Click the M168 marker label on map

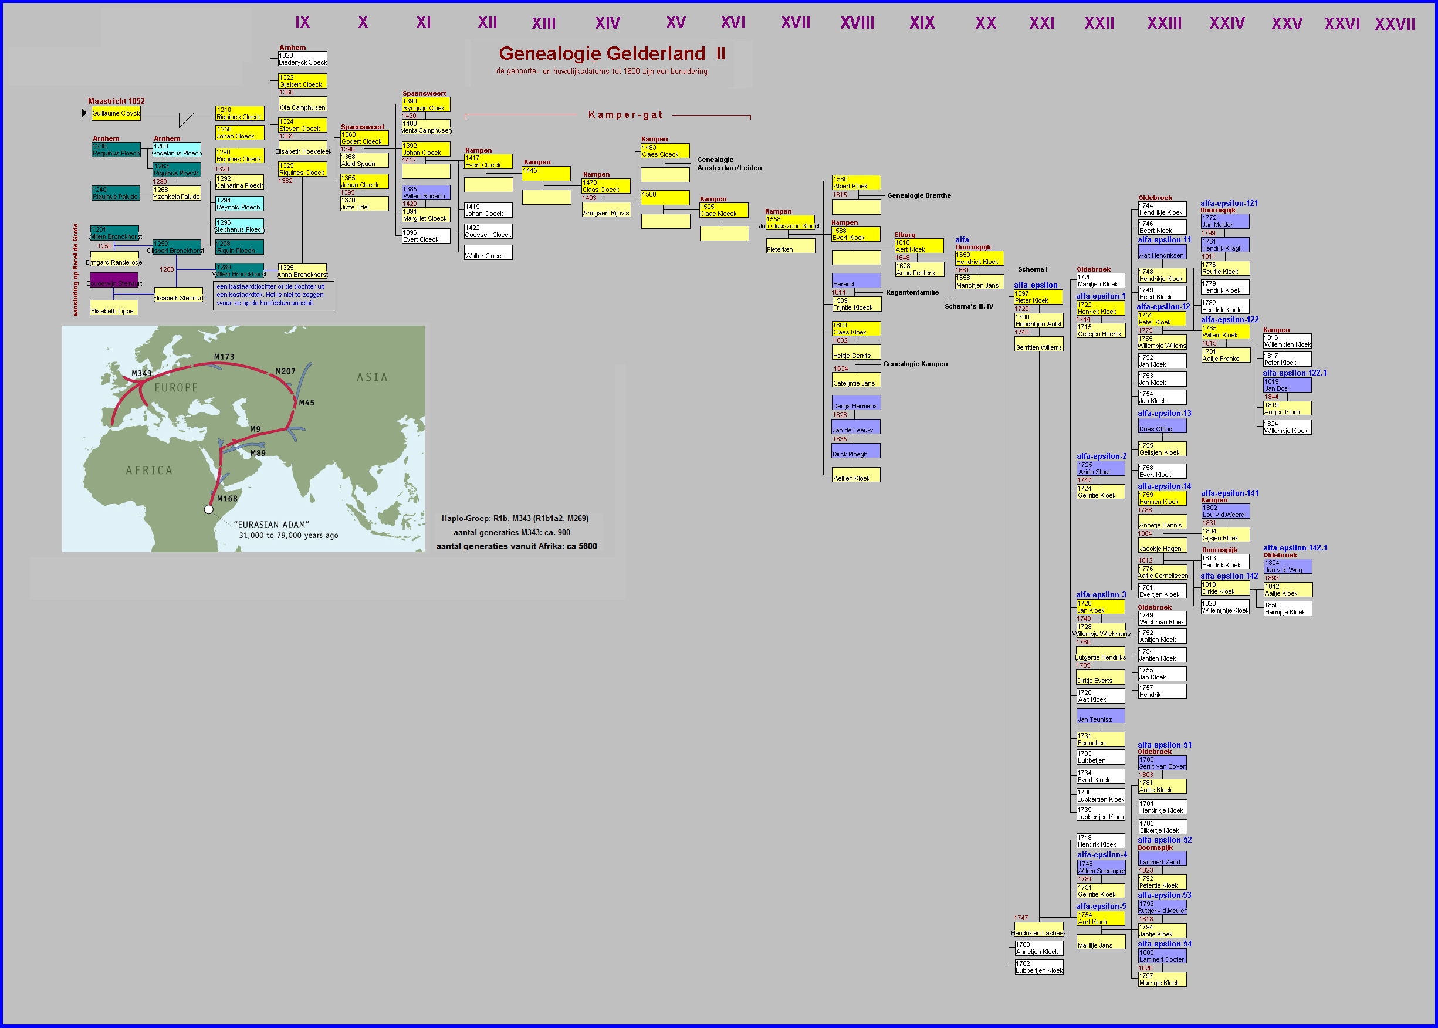(227, 499)
